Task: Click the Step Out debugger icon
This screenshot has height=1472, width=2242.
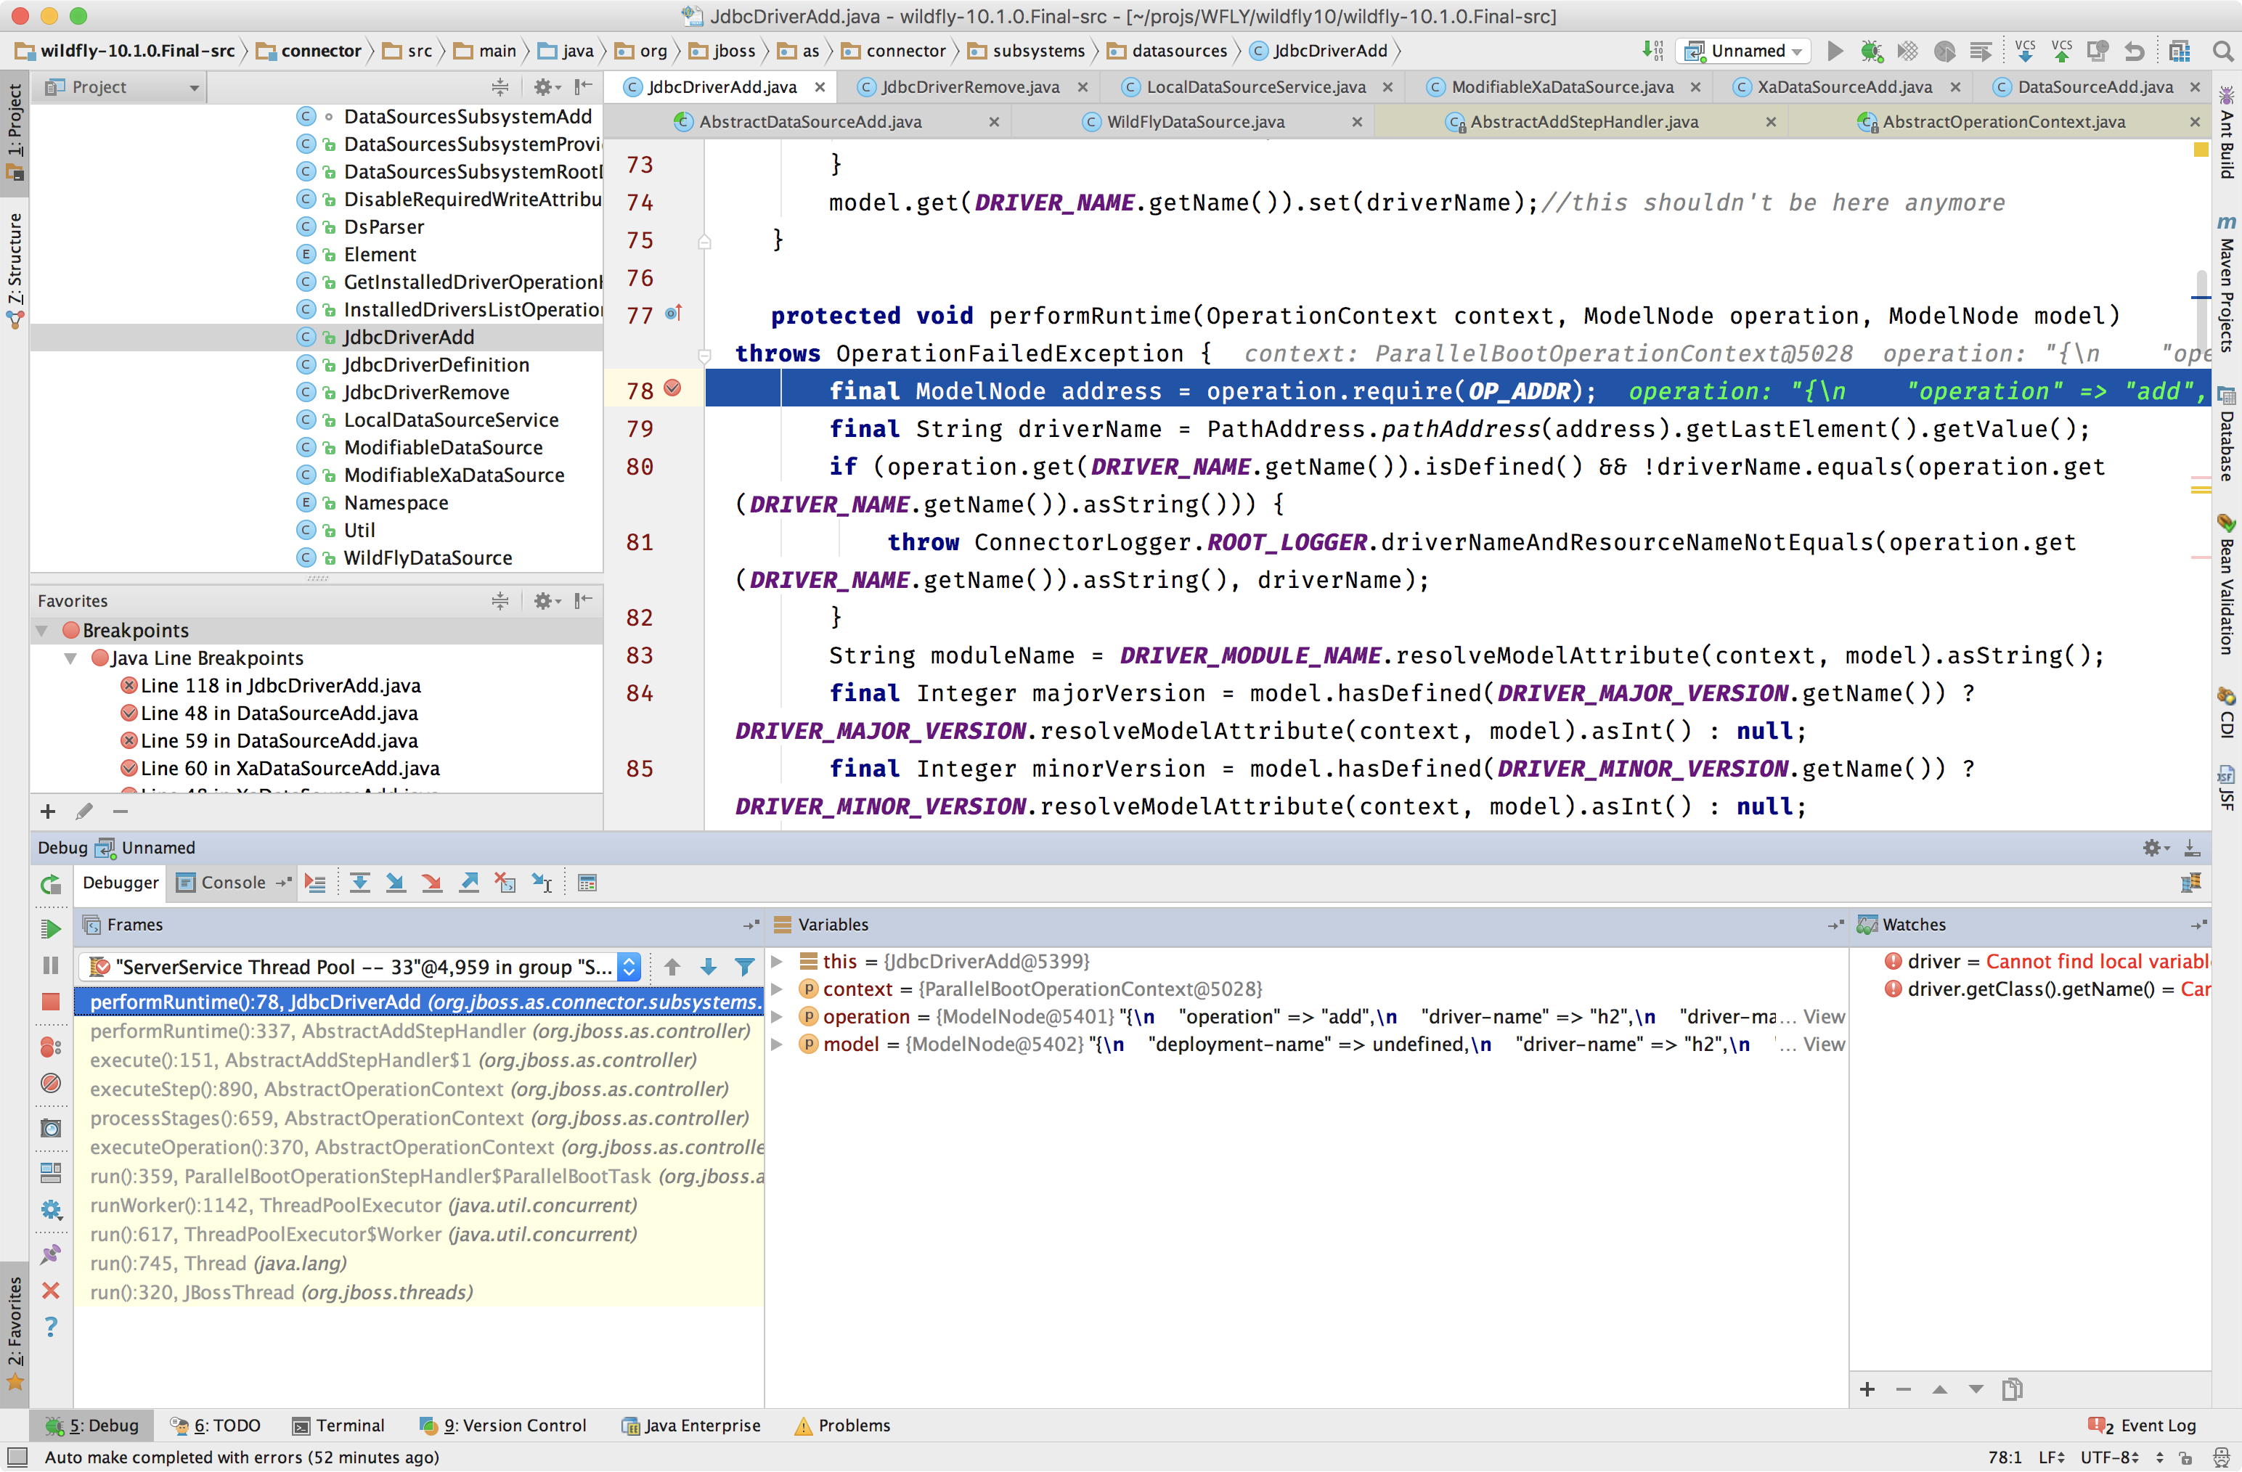Action: point(468,883)
